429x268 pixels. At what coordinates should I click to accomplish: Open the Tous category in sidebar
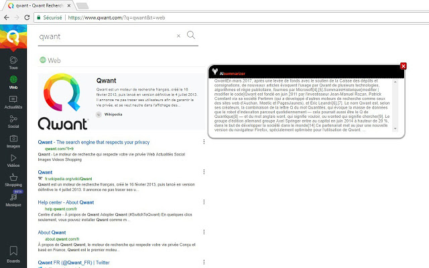(x=13, y=62)
